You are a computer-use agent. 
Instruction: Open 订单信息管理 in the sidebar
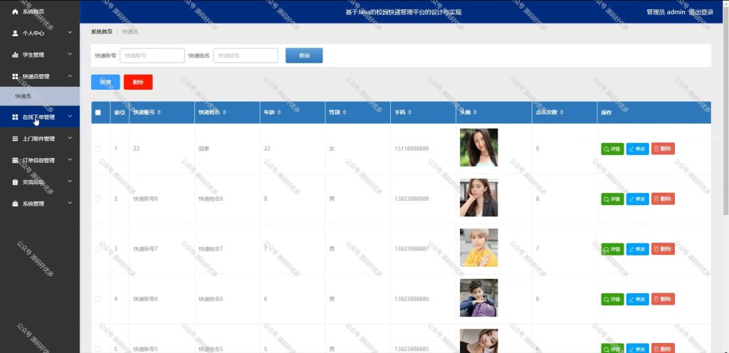coord(40,160)
